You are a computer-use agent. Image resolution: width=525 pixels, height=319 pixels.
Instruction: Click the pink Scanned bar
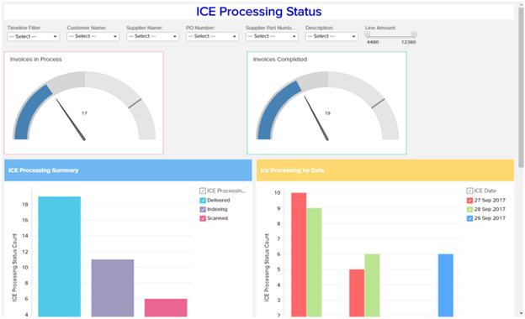166,307
